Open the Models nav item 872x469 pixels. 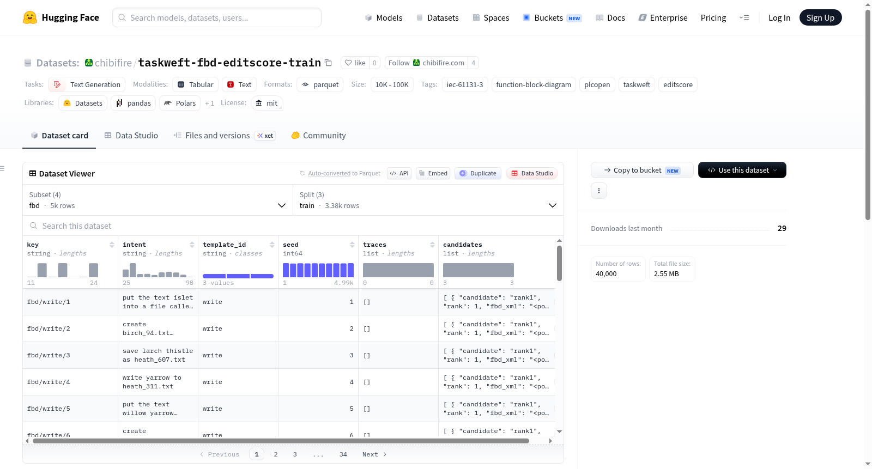384,17
